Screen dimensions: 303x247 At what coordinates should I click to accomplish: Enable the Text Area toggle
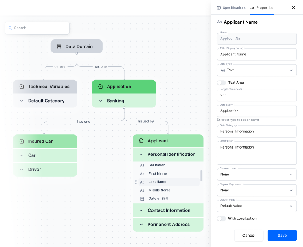[221, 83]
